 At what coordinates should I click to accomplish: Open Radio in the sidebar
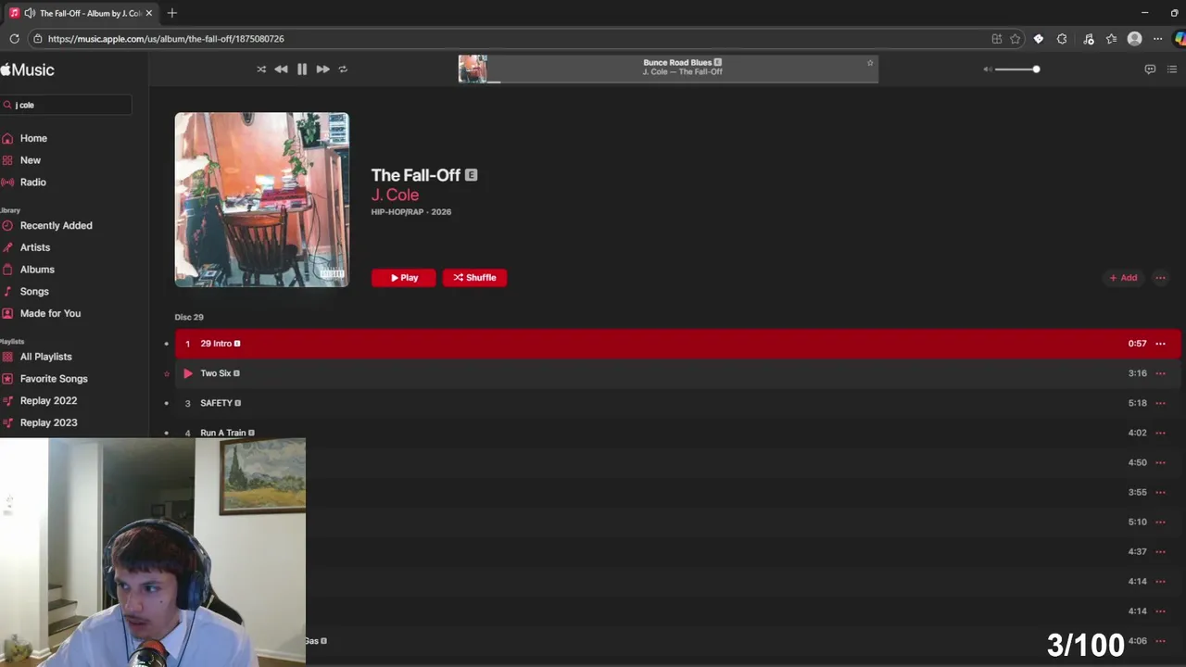33,182
